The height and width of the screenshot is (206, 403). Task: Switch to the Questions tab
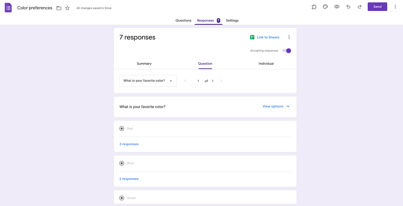coord(183,21)
